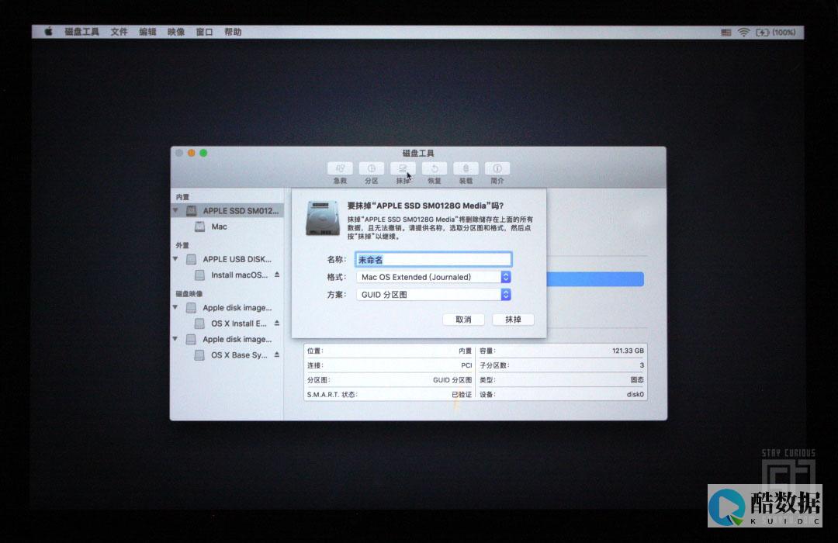Click the name (名称) text field
This screenshot has height=543, width=838.
(434, 260)
